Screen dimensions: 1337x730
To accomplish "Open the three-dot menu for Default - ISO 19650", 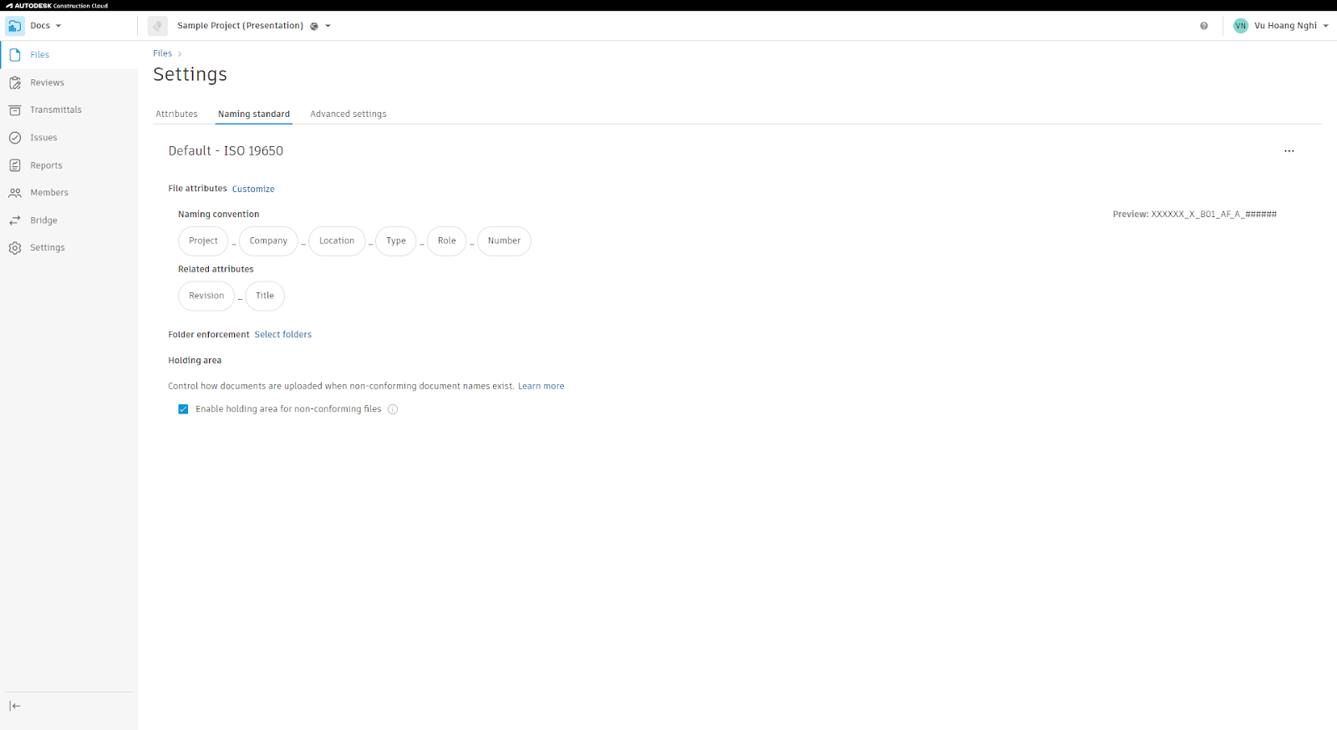I will 1289,151.
